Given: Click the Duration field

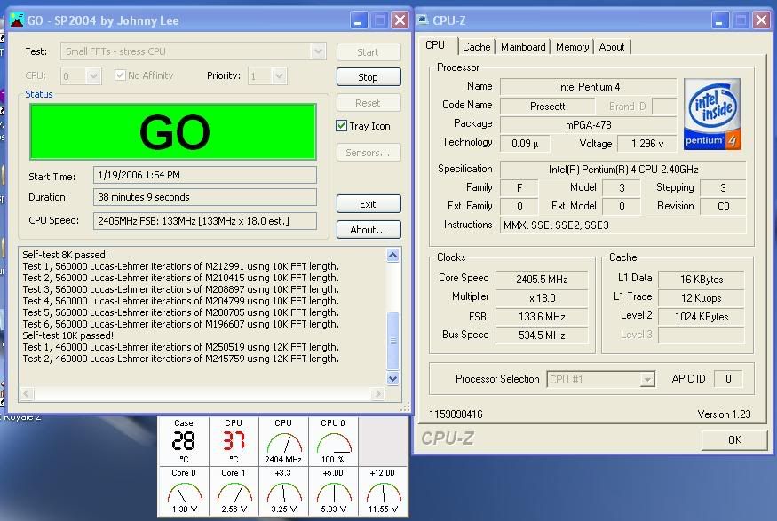Looking at the screenshot, I should pos(204,197).
